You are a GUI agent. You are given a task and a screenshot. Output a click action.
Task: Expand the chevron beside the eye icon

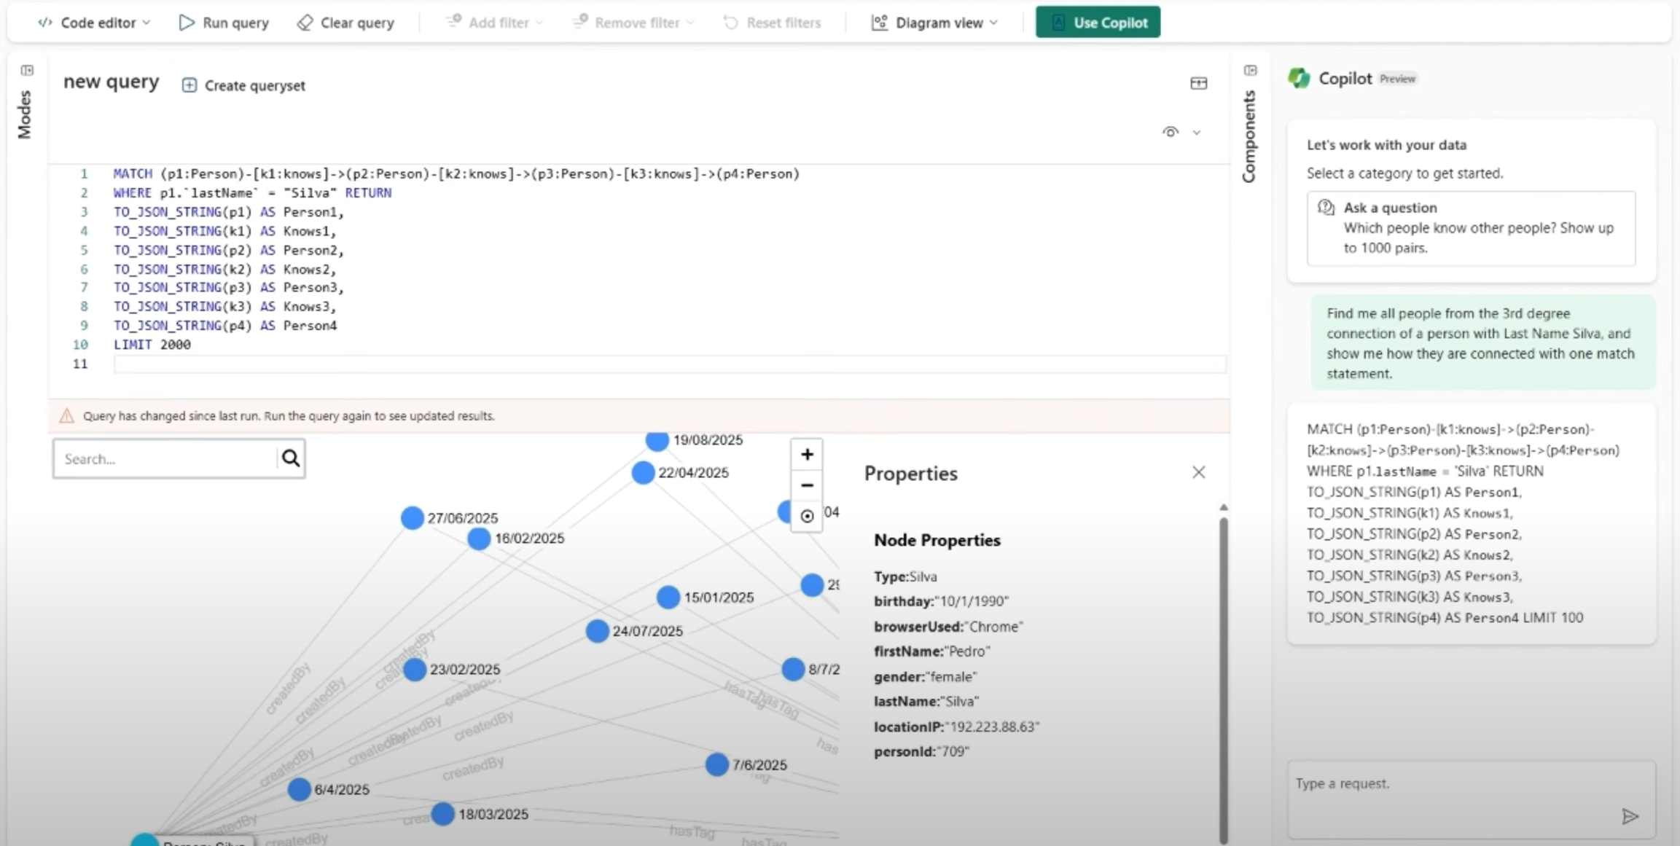[1197, 133]
